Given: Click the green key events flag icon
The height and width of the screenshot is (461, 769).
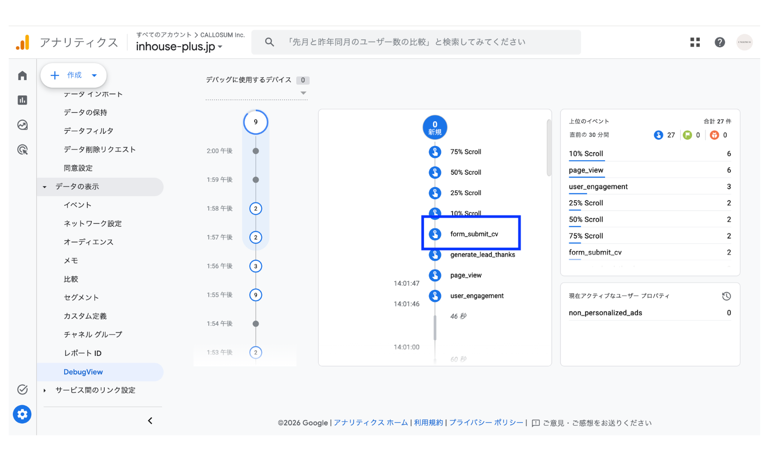Looking at the screenshot, I should pos(687,135).
